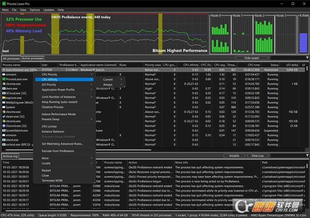Click the dwm.exe process icon

point(4,88)
